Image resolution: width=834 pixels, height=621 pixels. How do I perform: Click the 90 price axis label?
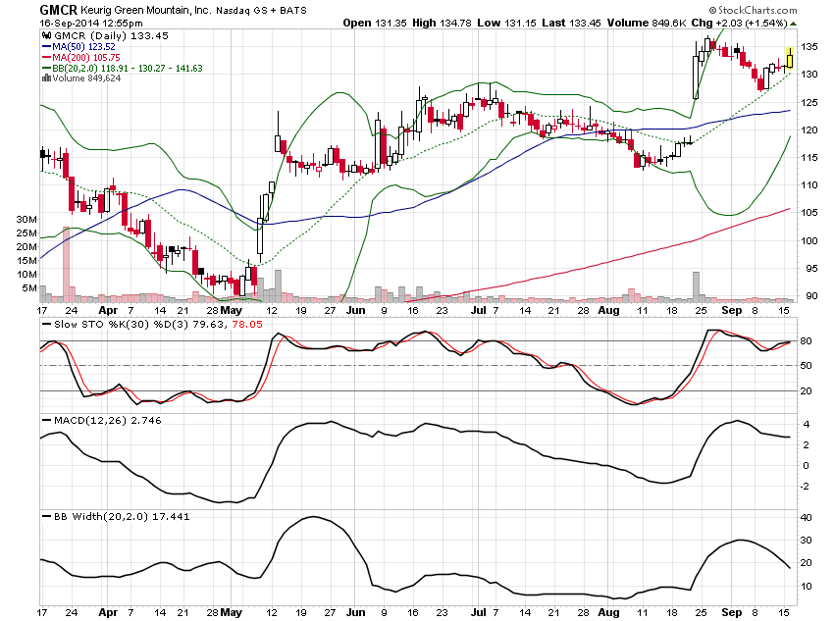(811, 296)
